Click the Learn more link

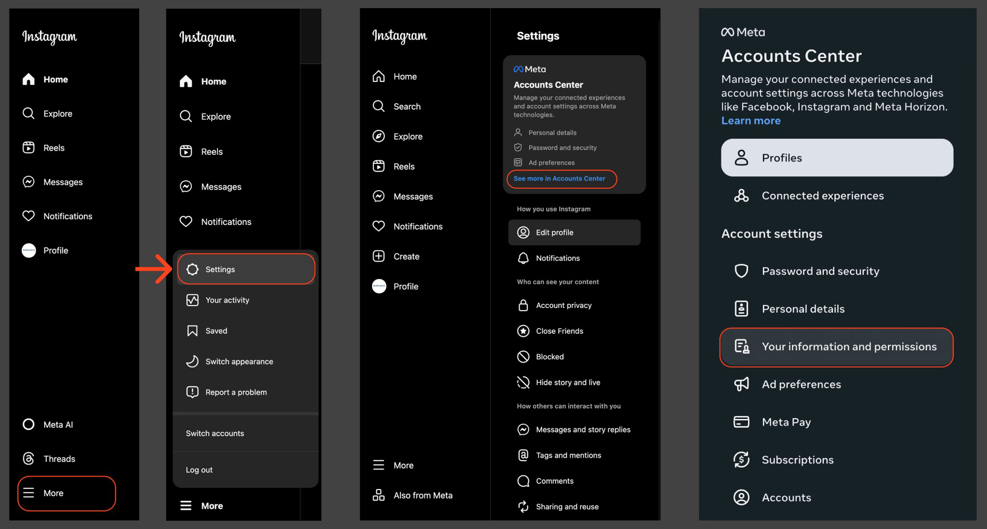[750, 120]
